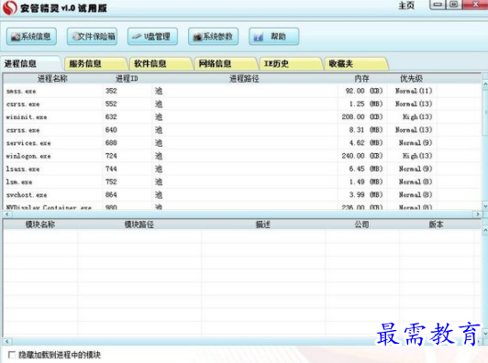The image size is (488, 363).
Task: Click 版本 column header
Action: click(436, 225)
